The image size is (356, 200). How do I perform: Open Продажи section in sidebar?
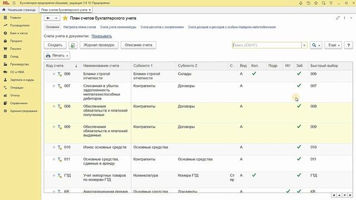(x=16, y=41)
